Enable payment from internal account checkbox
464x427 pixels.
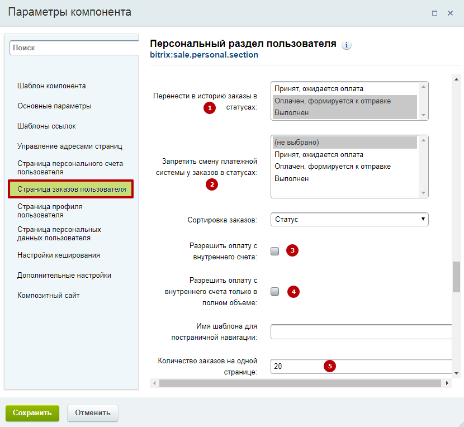coord(274,252)
